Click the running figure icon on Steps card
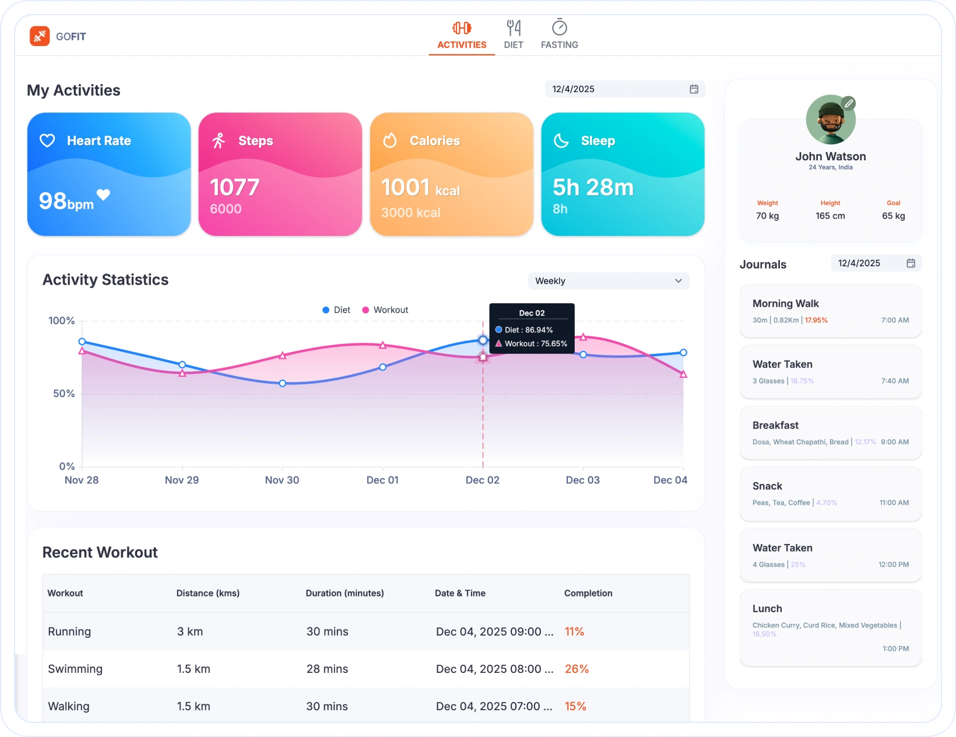956x737 pixels. click(219, 141)
